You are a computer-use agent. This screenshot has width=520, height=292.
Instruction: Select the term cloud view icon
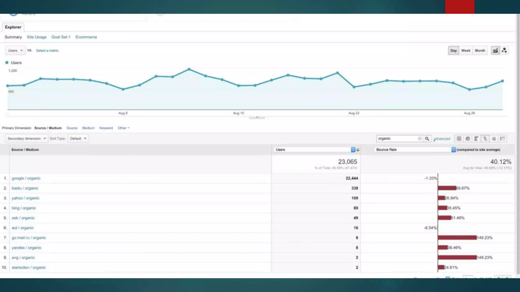(x=494, y=139)
